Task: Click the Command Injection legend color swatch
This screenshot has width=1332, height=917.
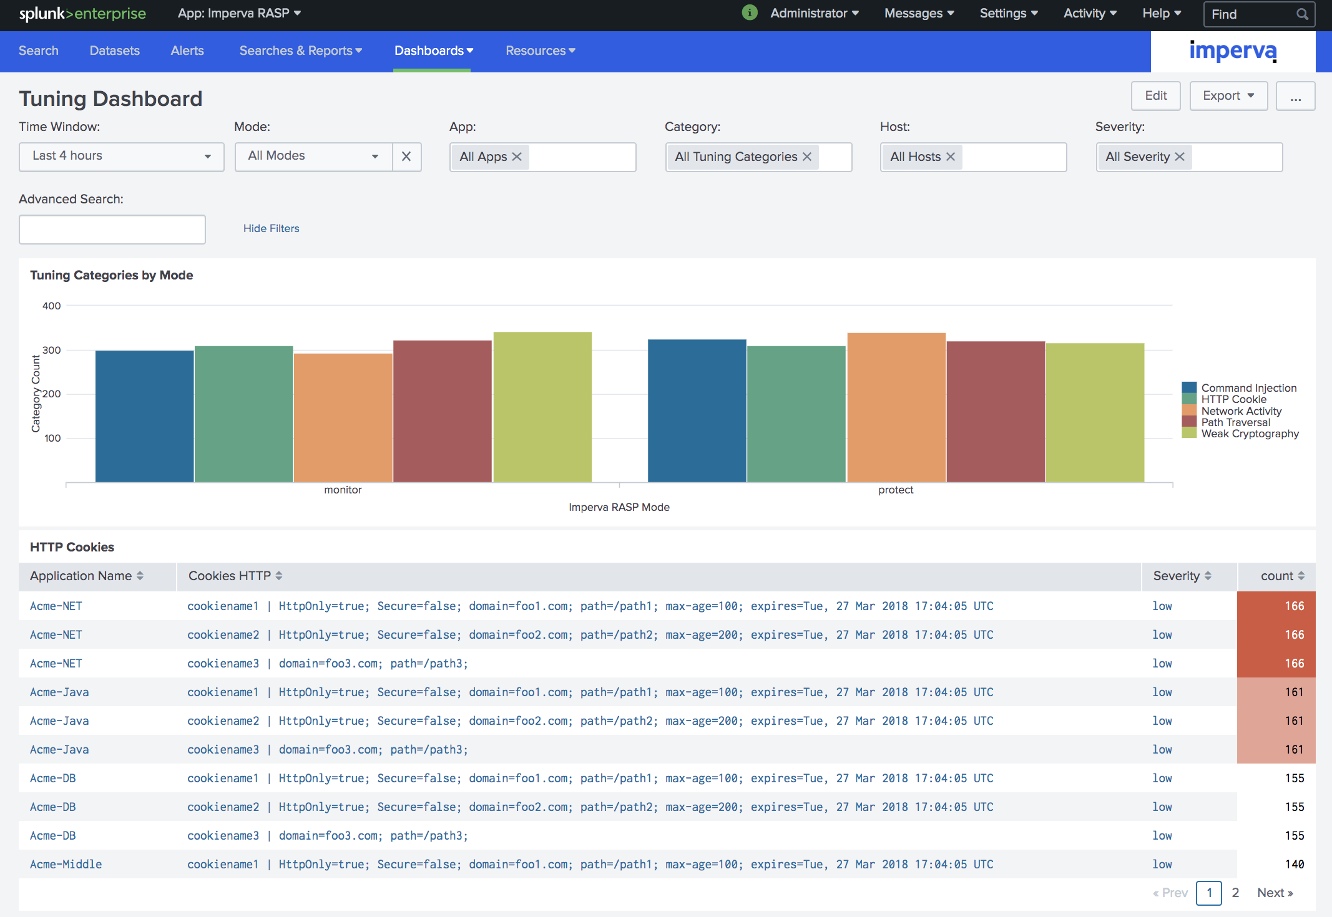Action: pos(1188,387)
